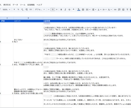Select column C header
The image size is (131, 108).
point(7,18)
